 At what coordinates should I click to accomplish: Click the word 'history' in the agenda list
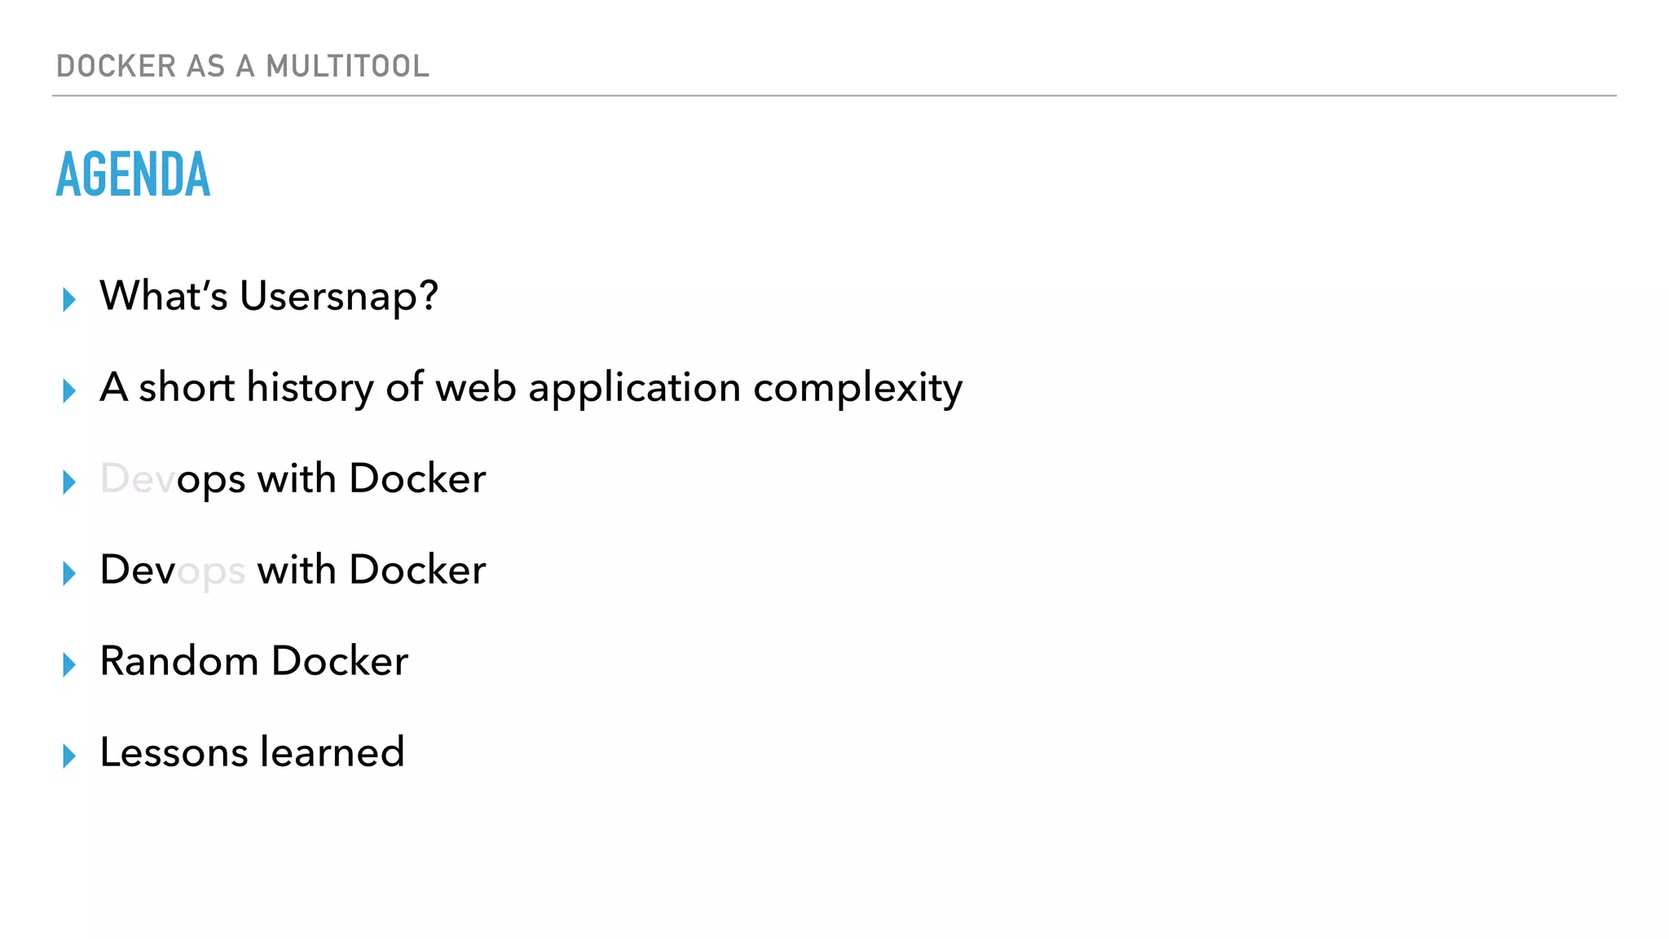tap(310, 387)
